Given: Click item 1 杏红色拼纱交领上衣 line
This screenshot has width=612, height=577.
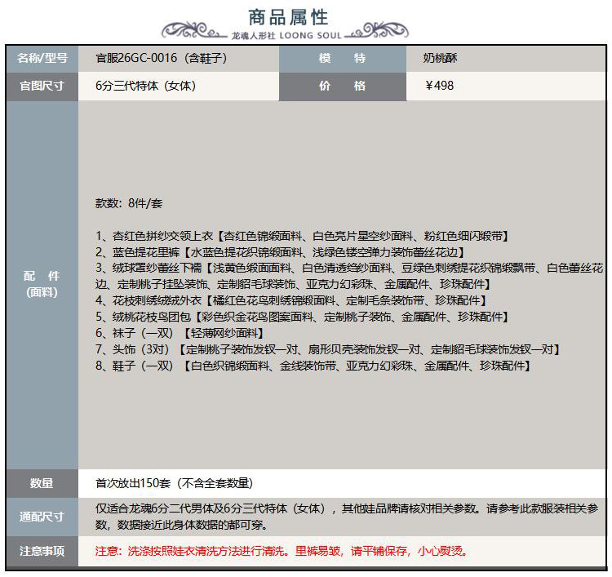Looking at the screenshot, I should pyautogui.click(x=302, y=236).
